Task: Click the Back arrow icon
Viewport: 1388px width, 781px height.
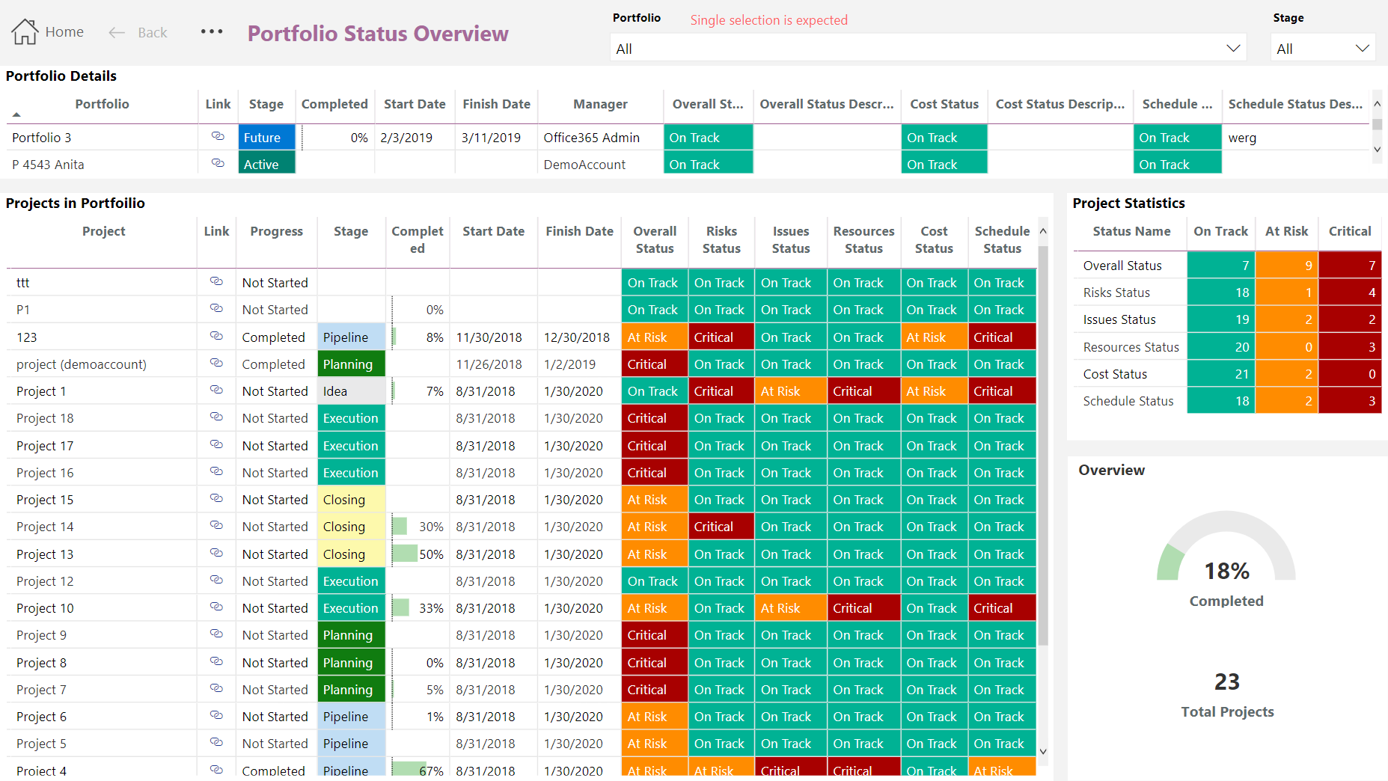Action: pos(117,33)
